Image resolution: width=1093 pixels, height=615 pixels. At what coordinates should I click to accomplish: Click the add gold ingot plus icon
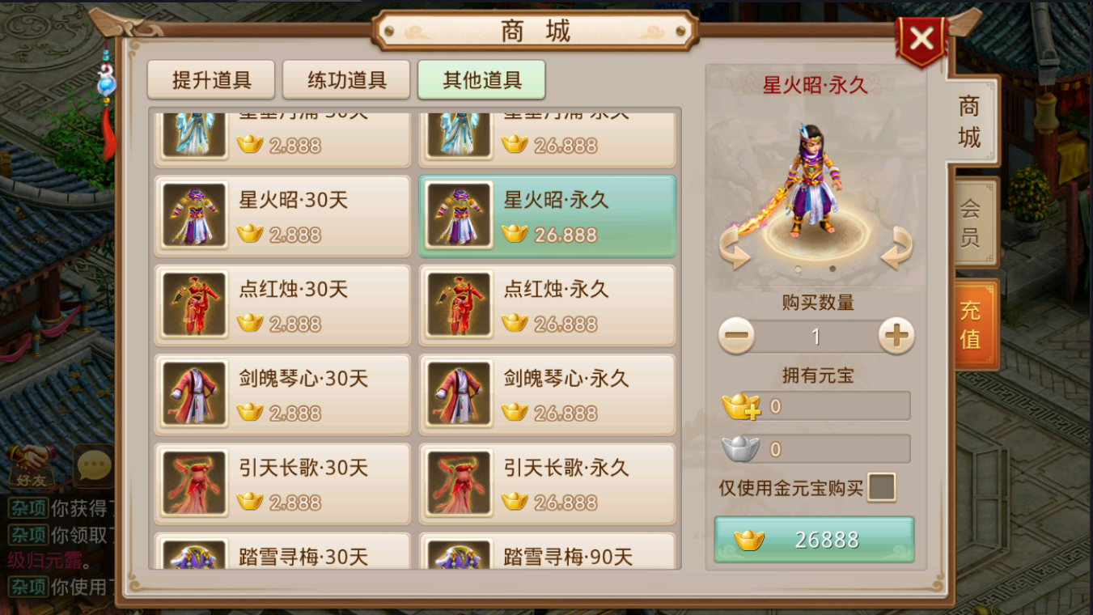pyautogui.click(x=740, y=405)
